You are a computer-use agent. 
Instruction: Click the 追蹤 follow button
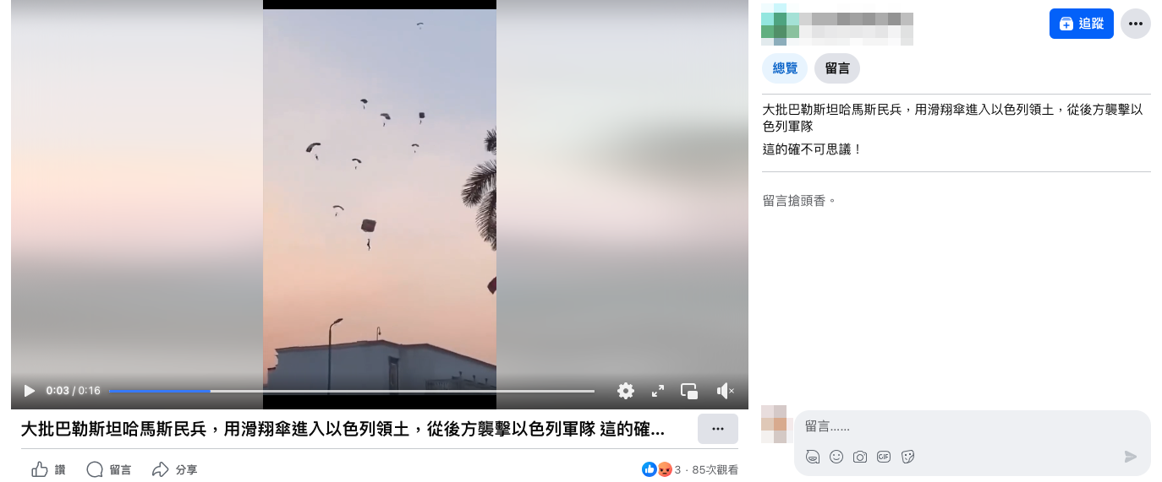(x=1082, y=24)
